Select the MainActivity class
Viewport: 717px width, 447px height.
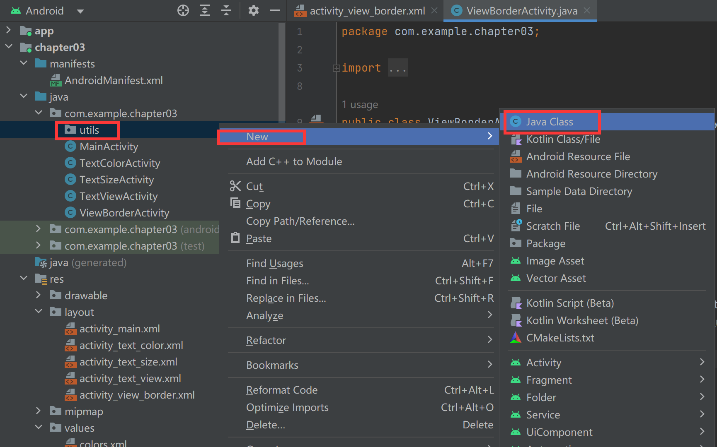(102, 147)
